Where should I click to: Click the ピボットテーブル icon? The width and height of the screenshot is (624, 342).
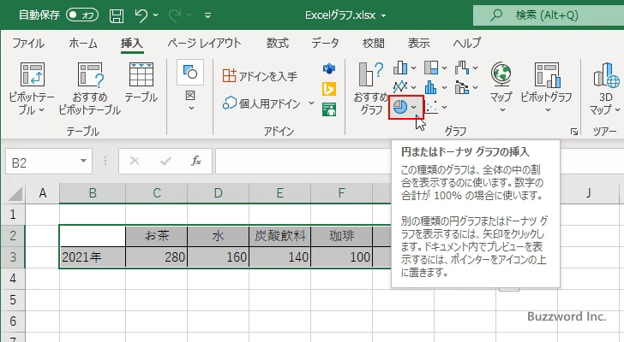click(32, 74)
